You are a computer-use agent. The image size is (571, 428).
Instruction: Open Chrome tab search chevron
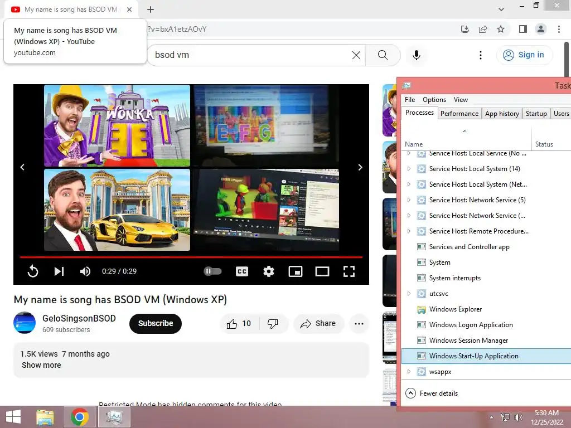click(501, 9)
